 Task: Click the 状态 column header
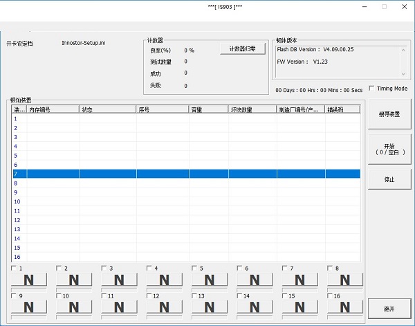108,109
